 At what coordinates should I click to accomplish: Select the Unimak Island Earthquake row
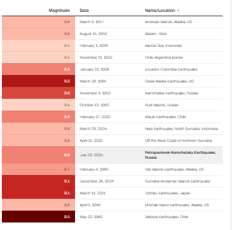(x=112, y=205)
